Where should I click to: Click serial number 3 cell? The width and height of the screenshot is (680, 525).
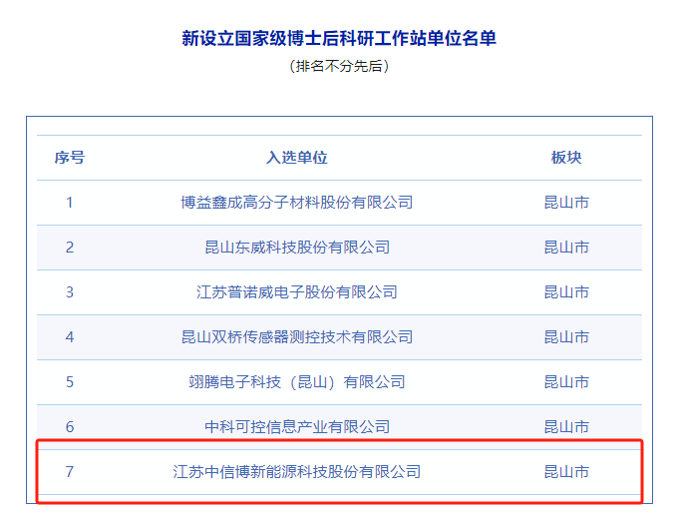[x=70, y=292]
